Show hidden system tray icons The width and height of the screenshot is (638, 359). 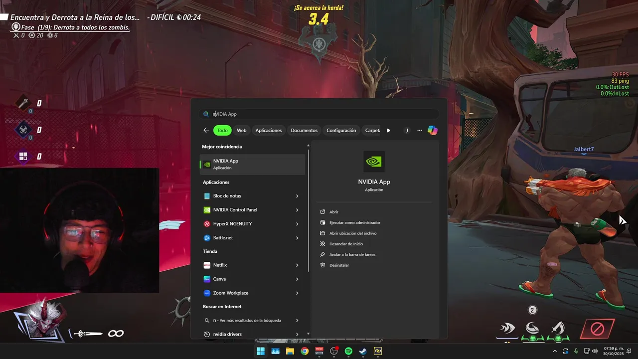tap(555, 351)
